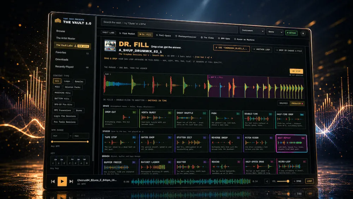The width and height of the screenshot is (353, 199).
Task: Select the Pro Tools Sessions filter
Action: click(65, 122)
